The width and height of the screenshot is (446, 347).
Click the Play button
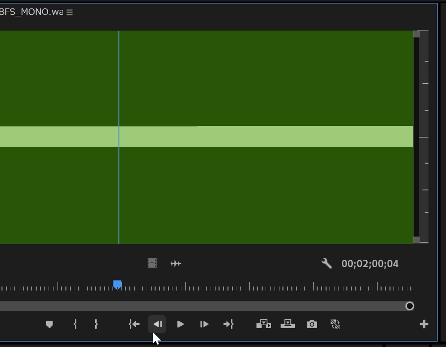(180, 324)
